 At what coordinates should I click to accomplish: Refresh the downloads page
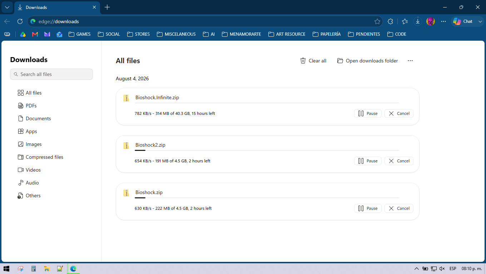point(20,21)
